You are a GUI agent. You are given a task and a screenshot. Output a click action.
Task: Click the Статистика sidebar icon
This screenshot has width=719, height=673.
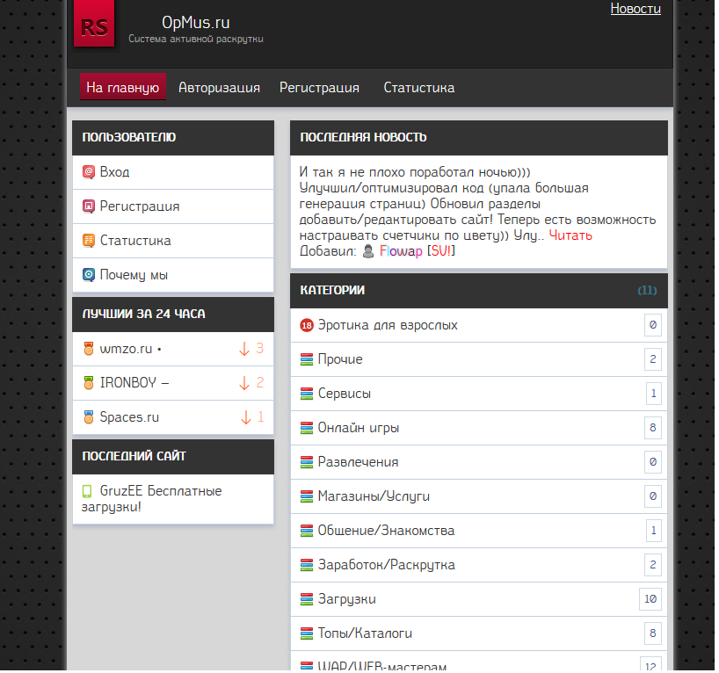pyautogui.click(x=88, y=241)
